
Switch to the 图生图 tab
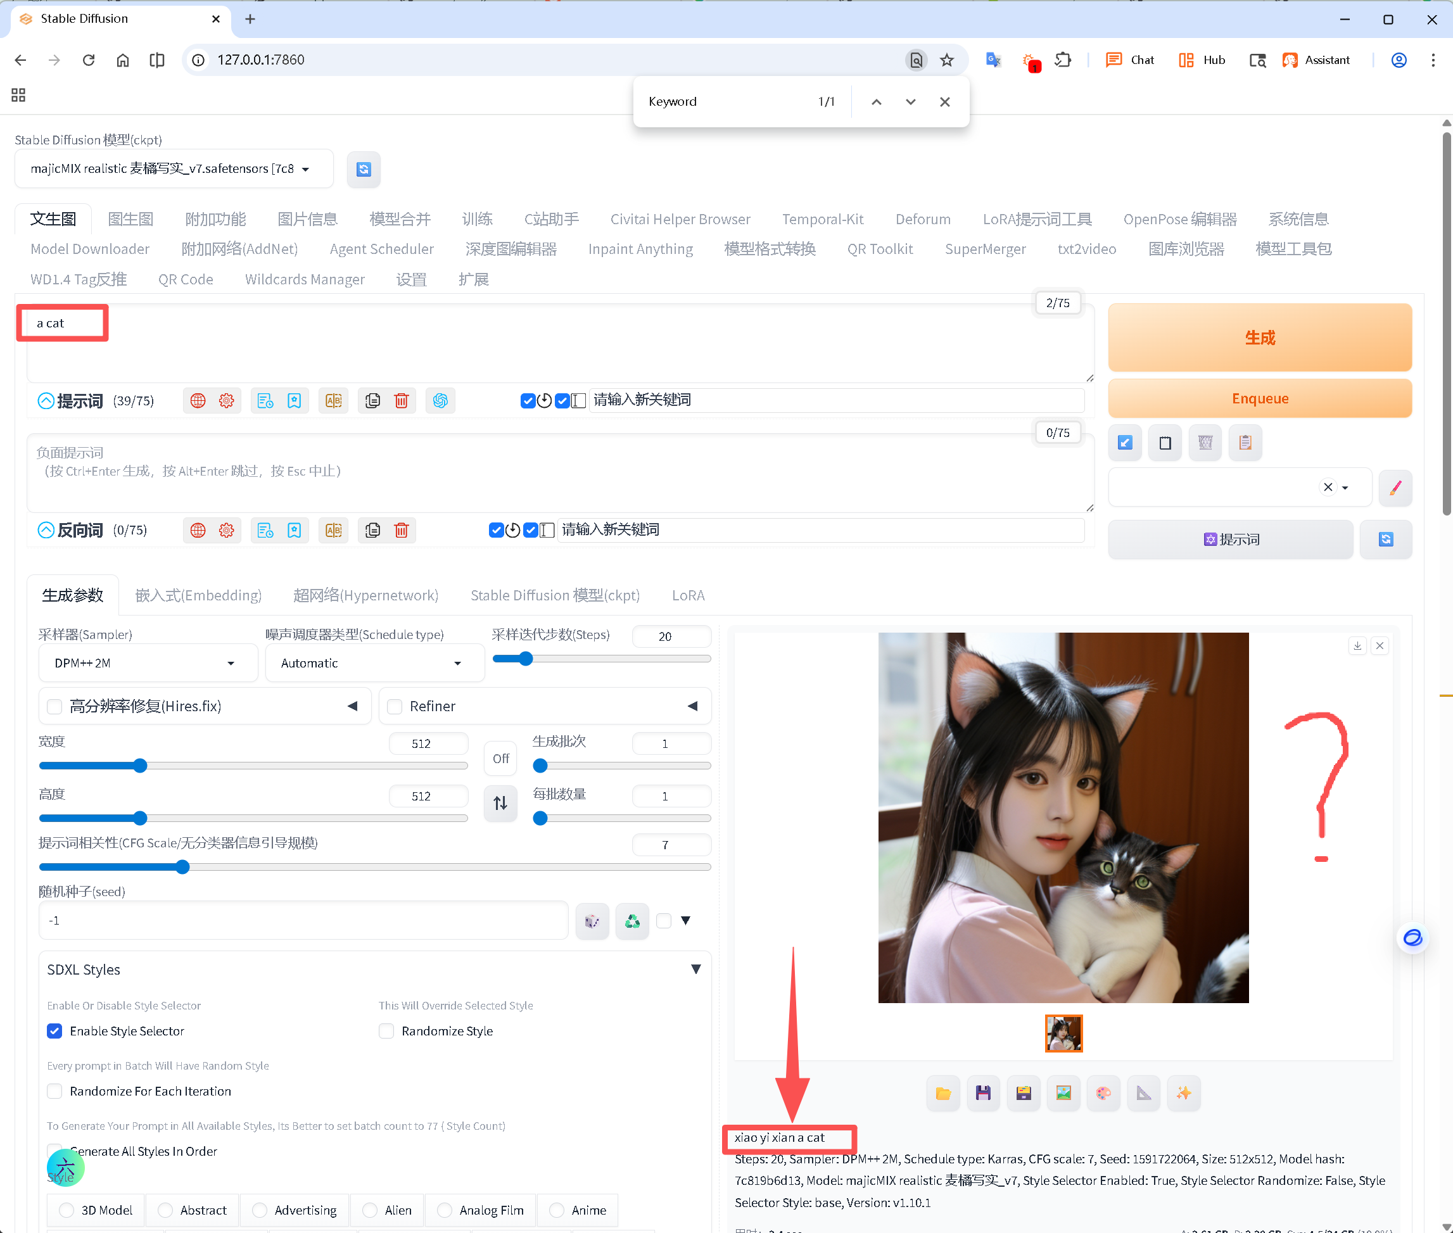(130, 218)
